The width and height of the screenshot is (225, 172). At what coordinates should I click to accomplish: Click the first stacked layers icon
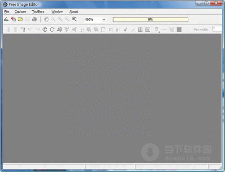(89, 29)
